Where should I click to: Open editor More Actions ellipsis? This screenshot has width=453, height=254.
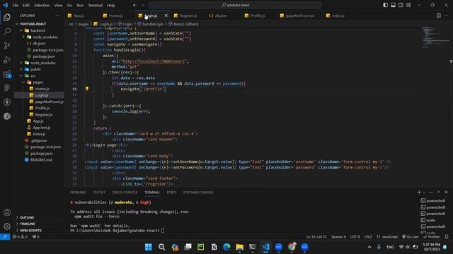tap(447, 16)
